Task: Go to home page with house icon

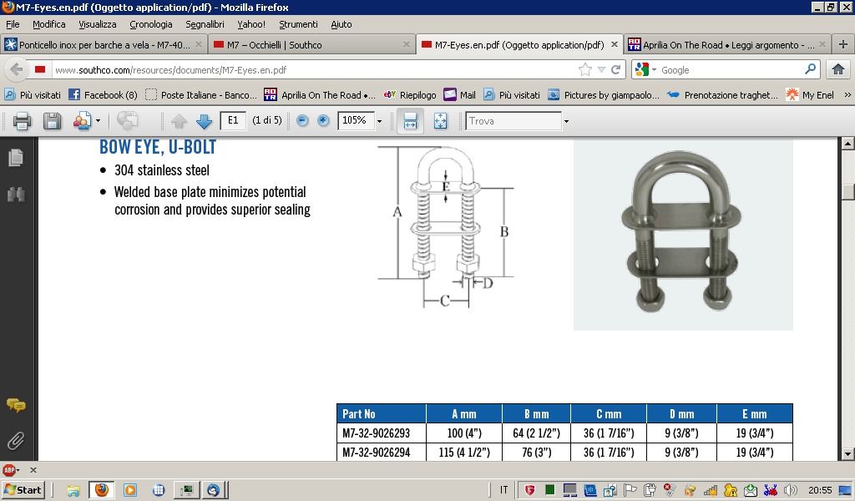Action: pyautogui.click(x=838, y=70)
